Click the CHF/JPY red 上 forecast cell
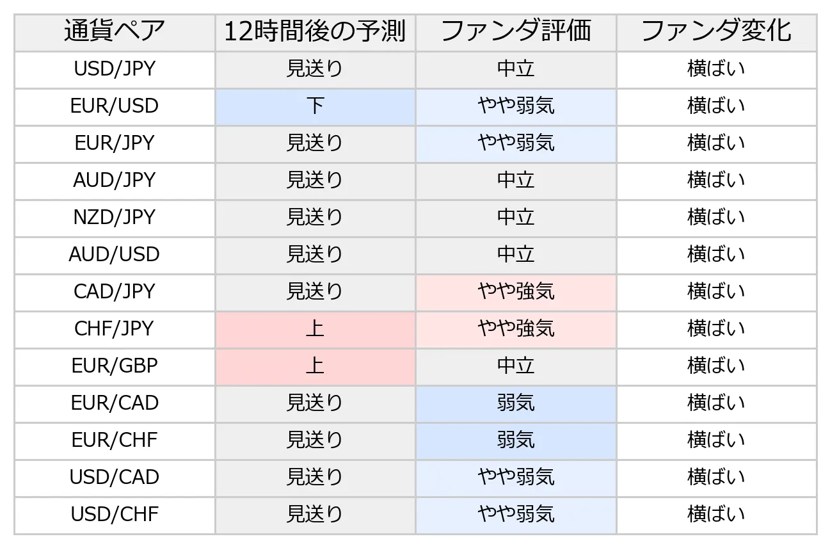The height and width of the screenshot is (548, 830). click(x=315, y=329)
